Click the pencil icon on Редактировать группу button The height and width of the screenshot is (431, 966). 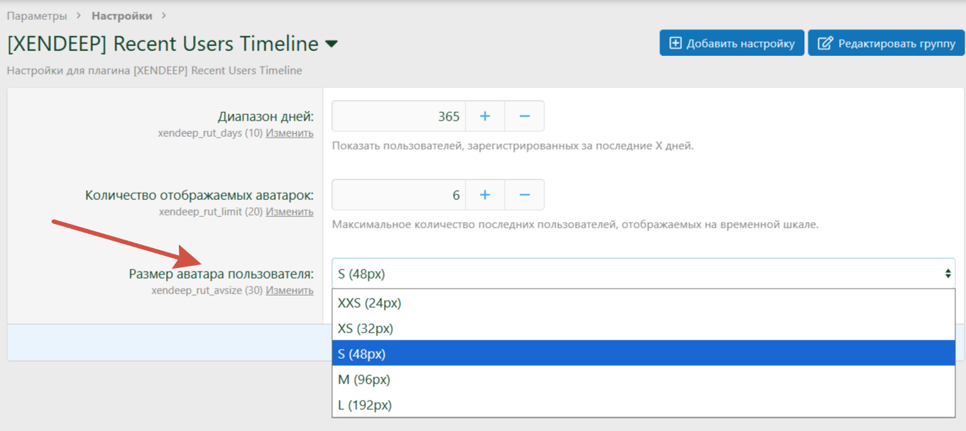pyautogui.click(x=825, y=43)
